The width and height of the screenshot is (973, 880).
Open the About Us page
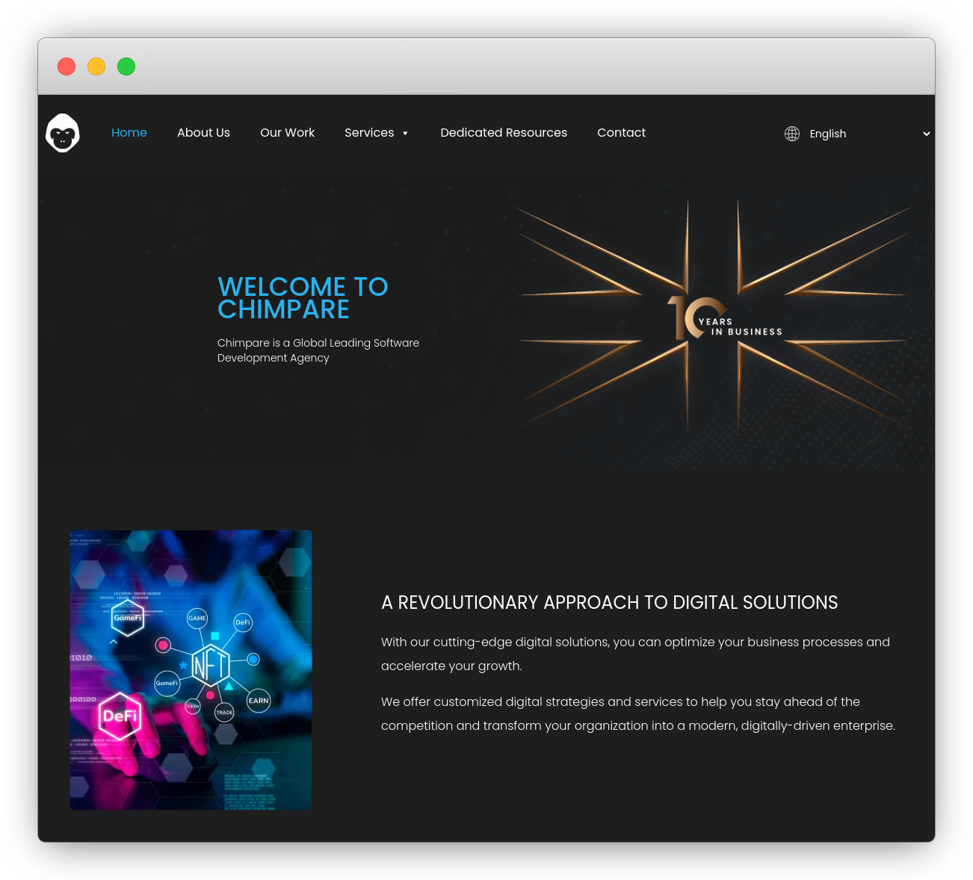pos(203,133)
